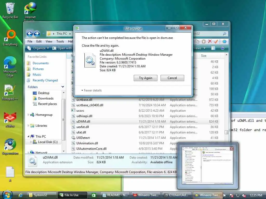Image resolution: width=266 pixels, height=199 pixels.
Task: Open Explorer help question mark icon
Action: click(223, 48)
